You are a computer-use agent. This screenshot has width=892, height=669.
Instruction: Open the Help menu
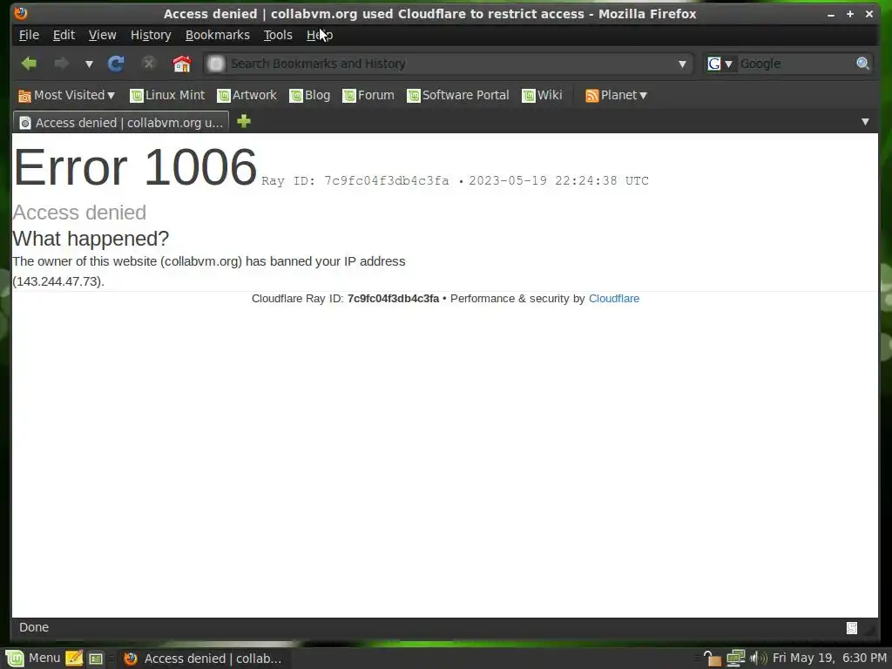(x=320, y=35)
